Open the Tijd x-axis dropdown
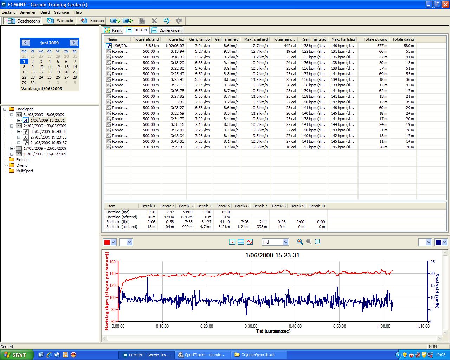This screenshot has height=360, width=450. pos(285,242)
